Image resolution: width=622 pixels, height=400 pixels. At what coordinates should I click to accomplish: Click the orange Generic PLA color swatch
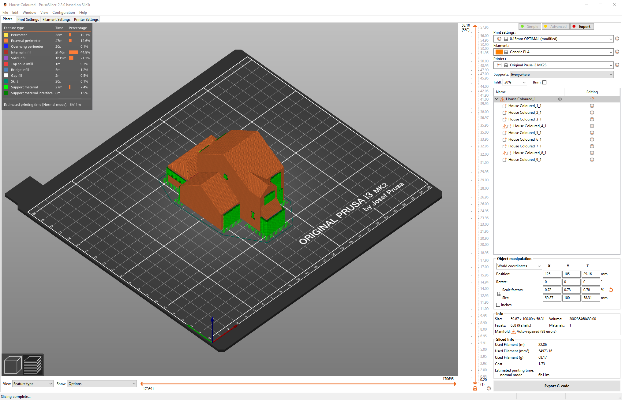[x=499, y=52]
